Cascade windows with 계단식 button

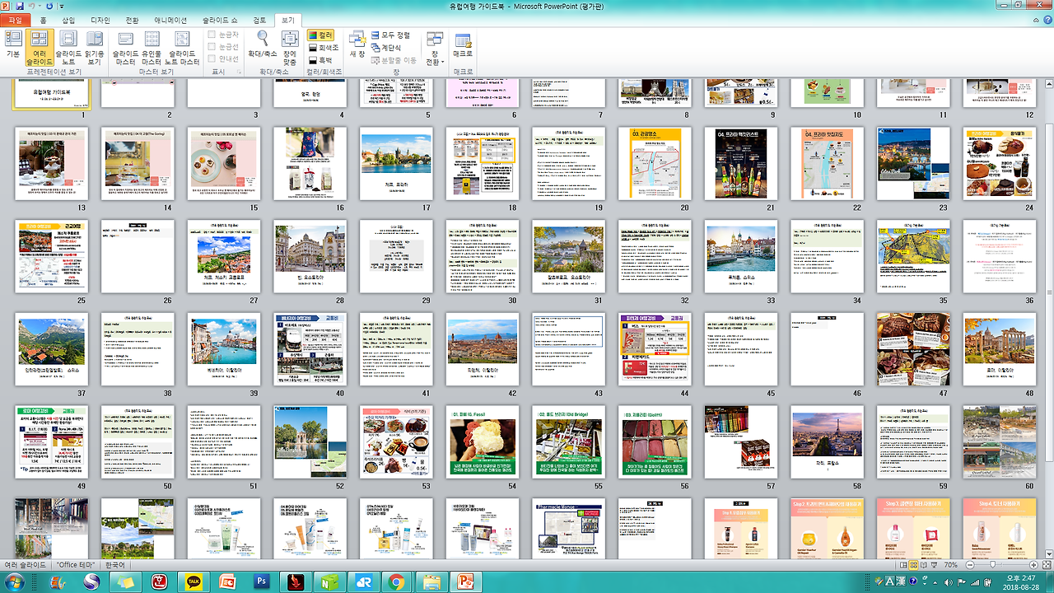coord(385,48)
